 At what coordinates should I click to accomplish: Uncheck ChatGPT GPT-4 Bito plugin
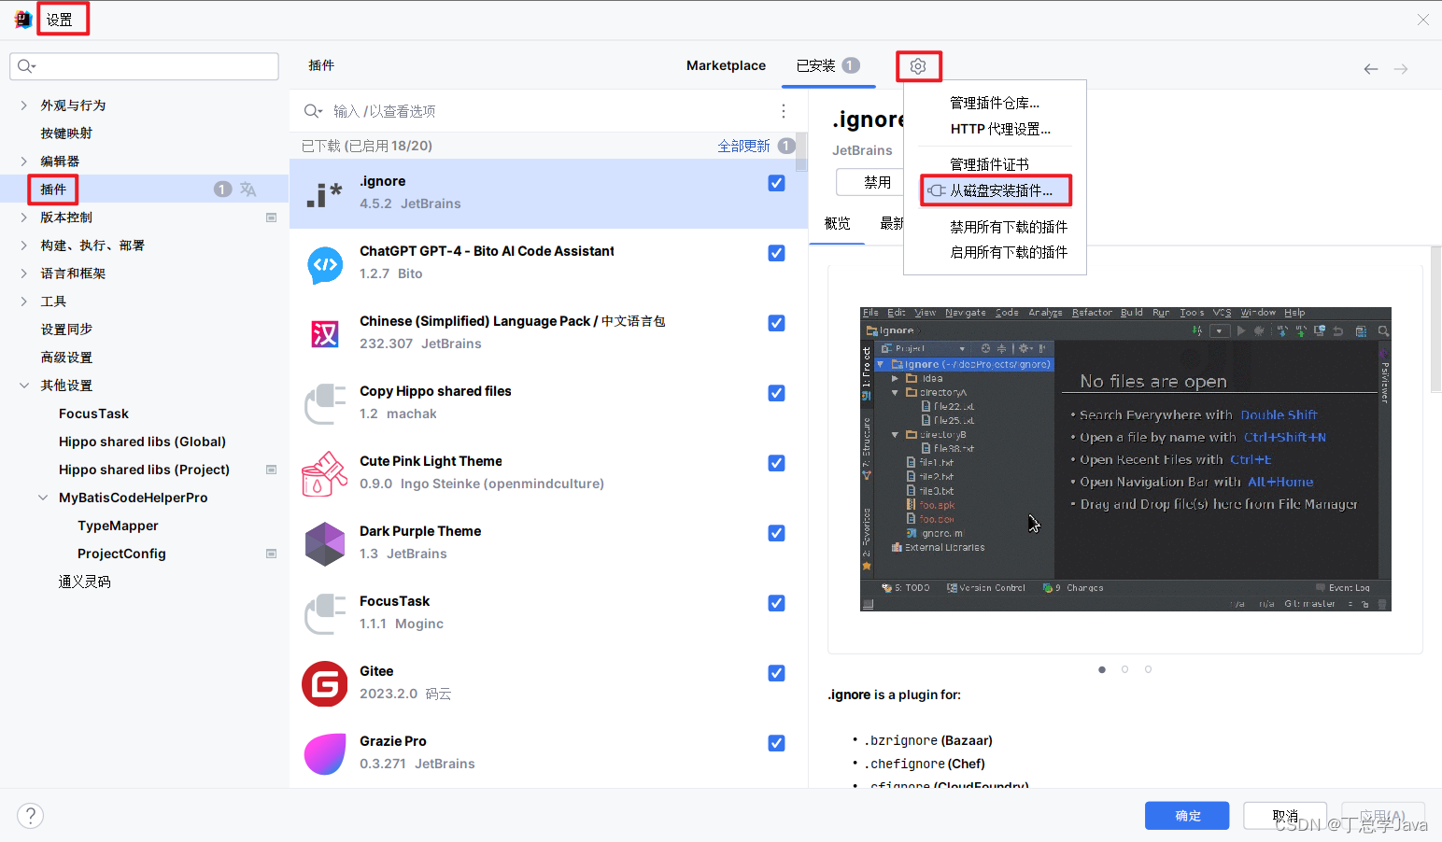click(x=776, y=253)
